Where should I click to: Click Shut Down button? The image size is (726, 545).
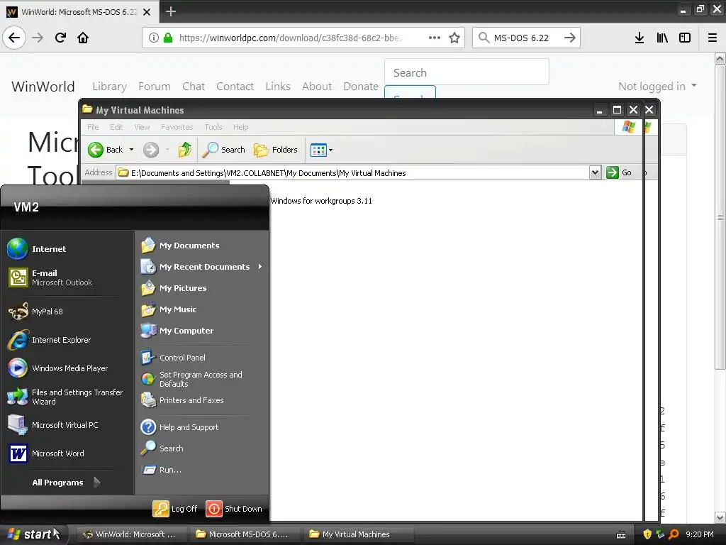[x=234, y=508]
